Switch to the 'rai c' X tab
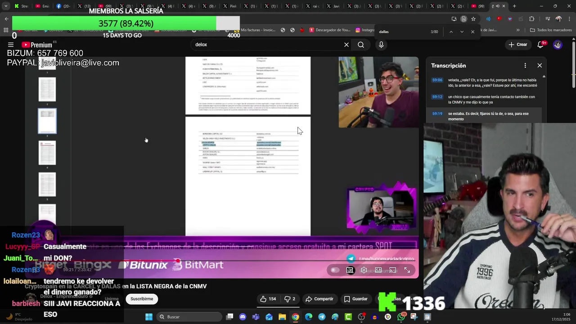The image size is (576, 324). [x=313, y=6]
